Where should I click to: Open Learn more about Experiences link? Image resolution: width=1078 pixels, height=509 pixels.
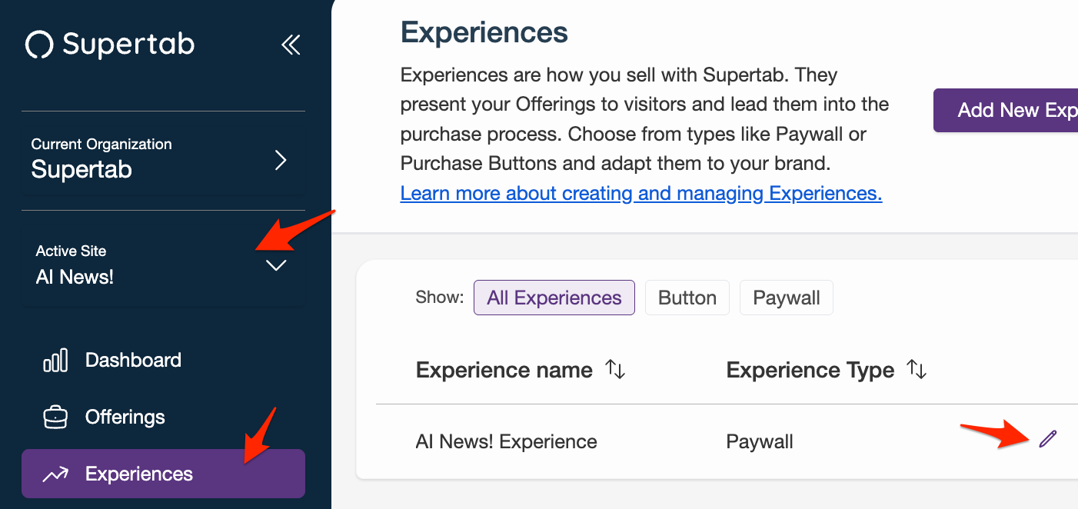640,193
